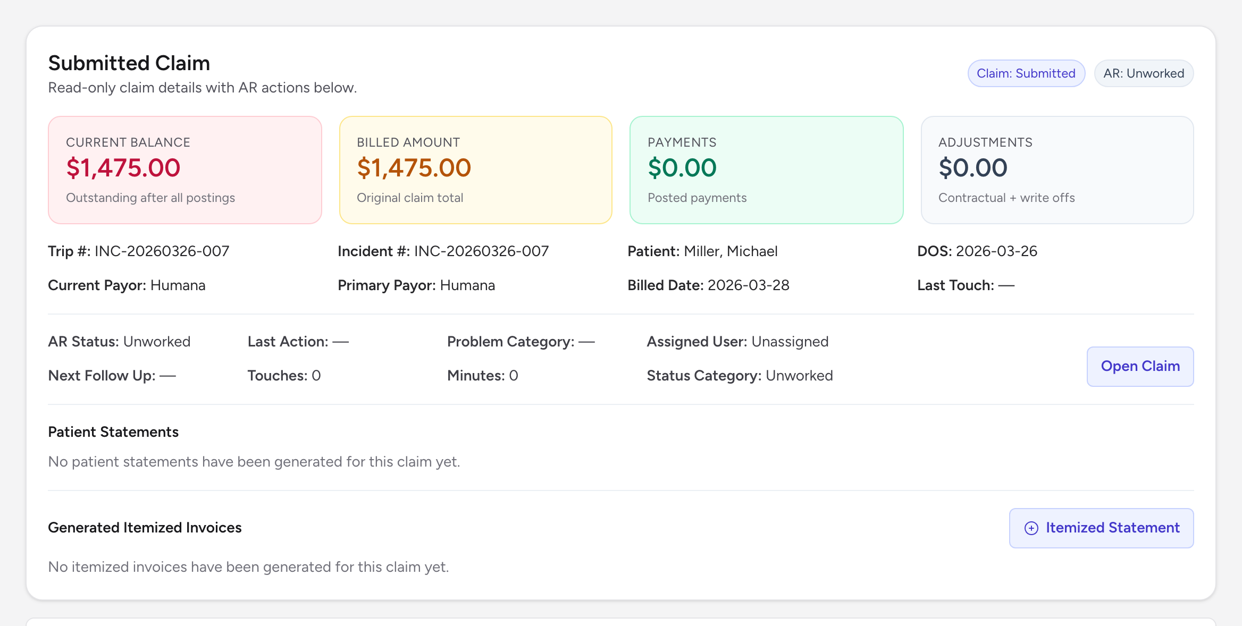Click the Problem Category field
This screenshot has height=626, width=1242.
[x=521, y=342]
